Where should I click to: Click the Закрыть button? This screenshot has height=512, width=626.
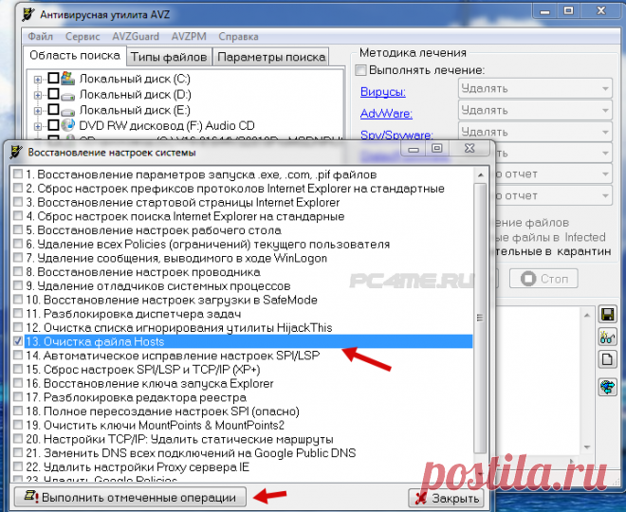[447, 498]
